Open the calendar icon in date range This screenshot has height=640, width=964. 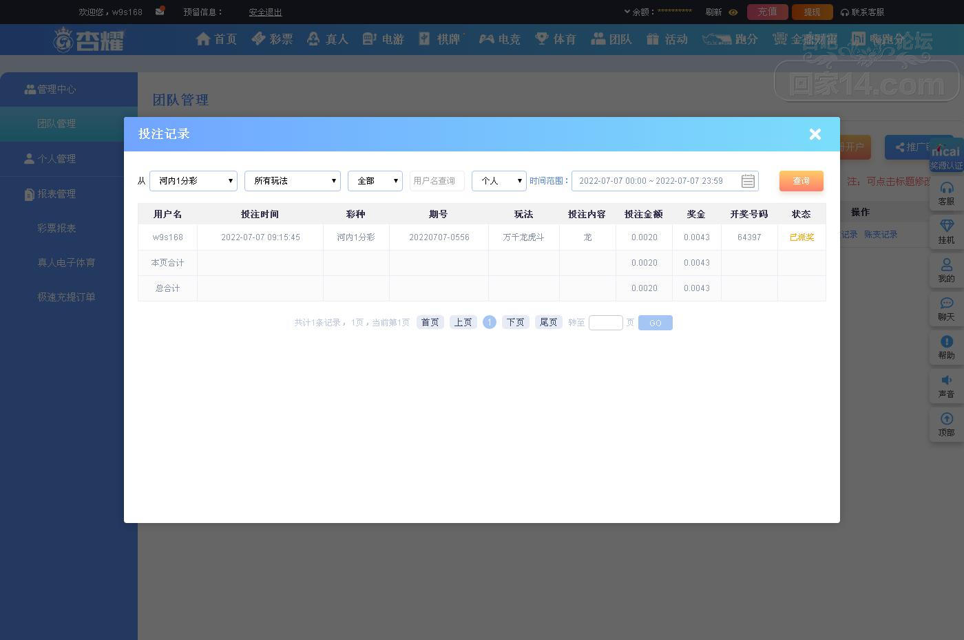point(748,181)
